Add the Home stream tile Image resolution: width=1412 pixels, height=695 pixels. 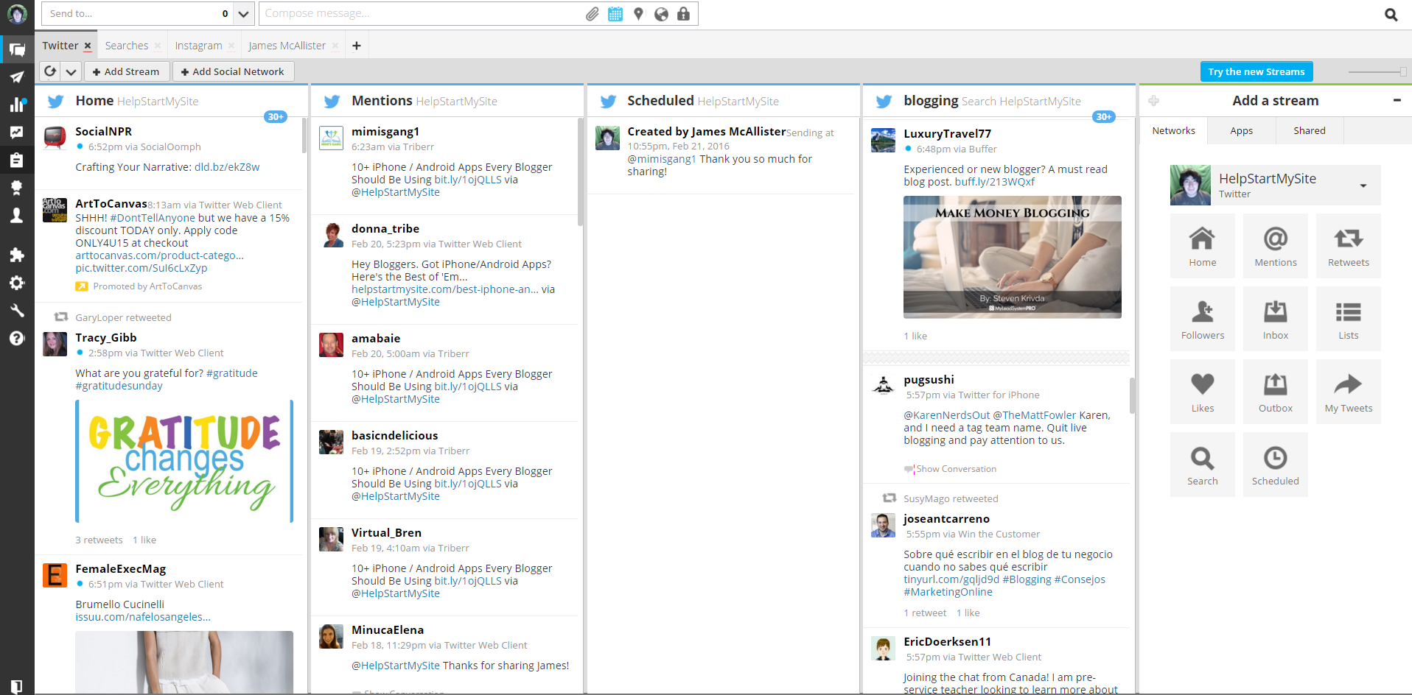1202,246
